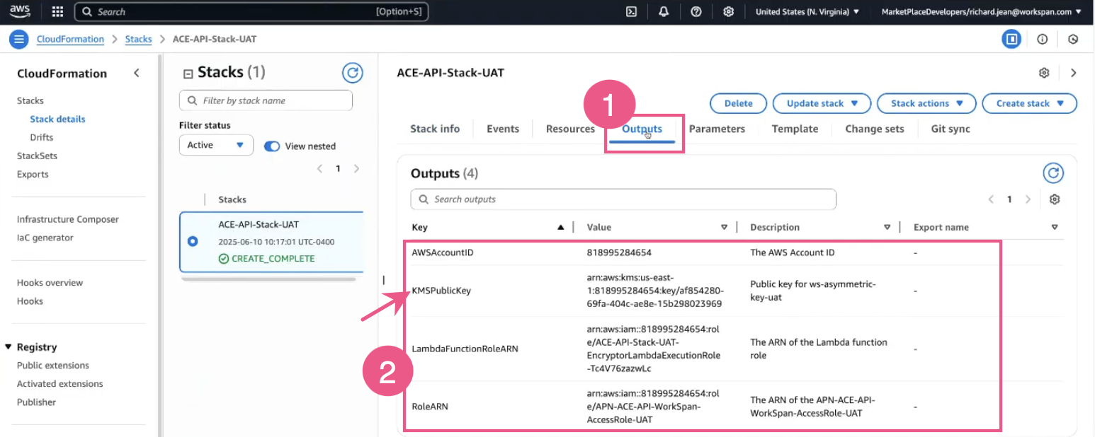Click the horizontal scrollbar under the stacks list
The height and width of the screenshot is (437, 1095).
[268, 279]
